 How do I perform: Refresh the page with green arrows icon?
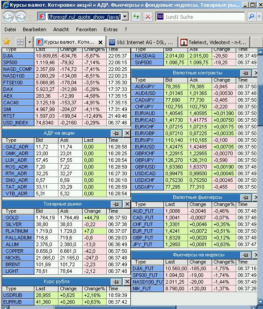tap(136, 16)
